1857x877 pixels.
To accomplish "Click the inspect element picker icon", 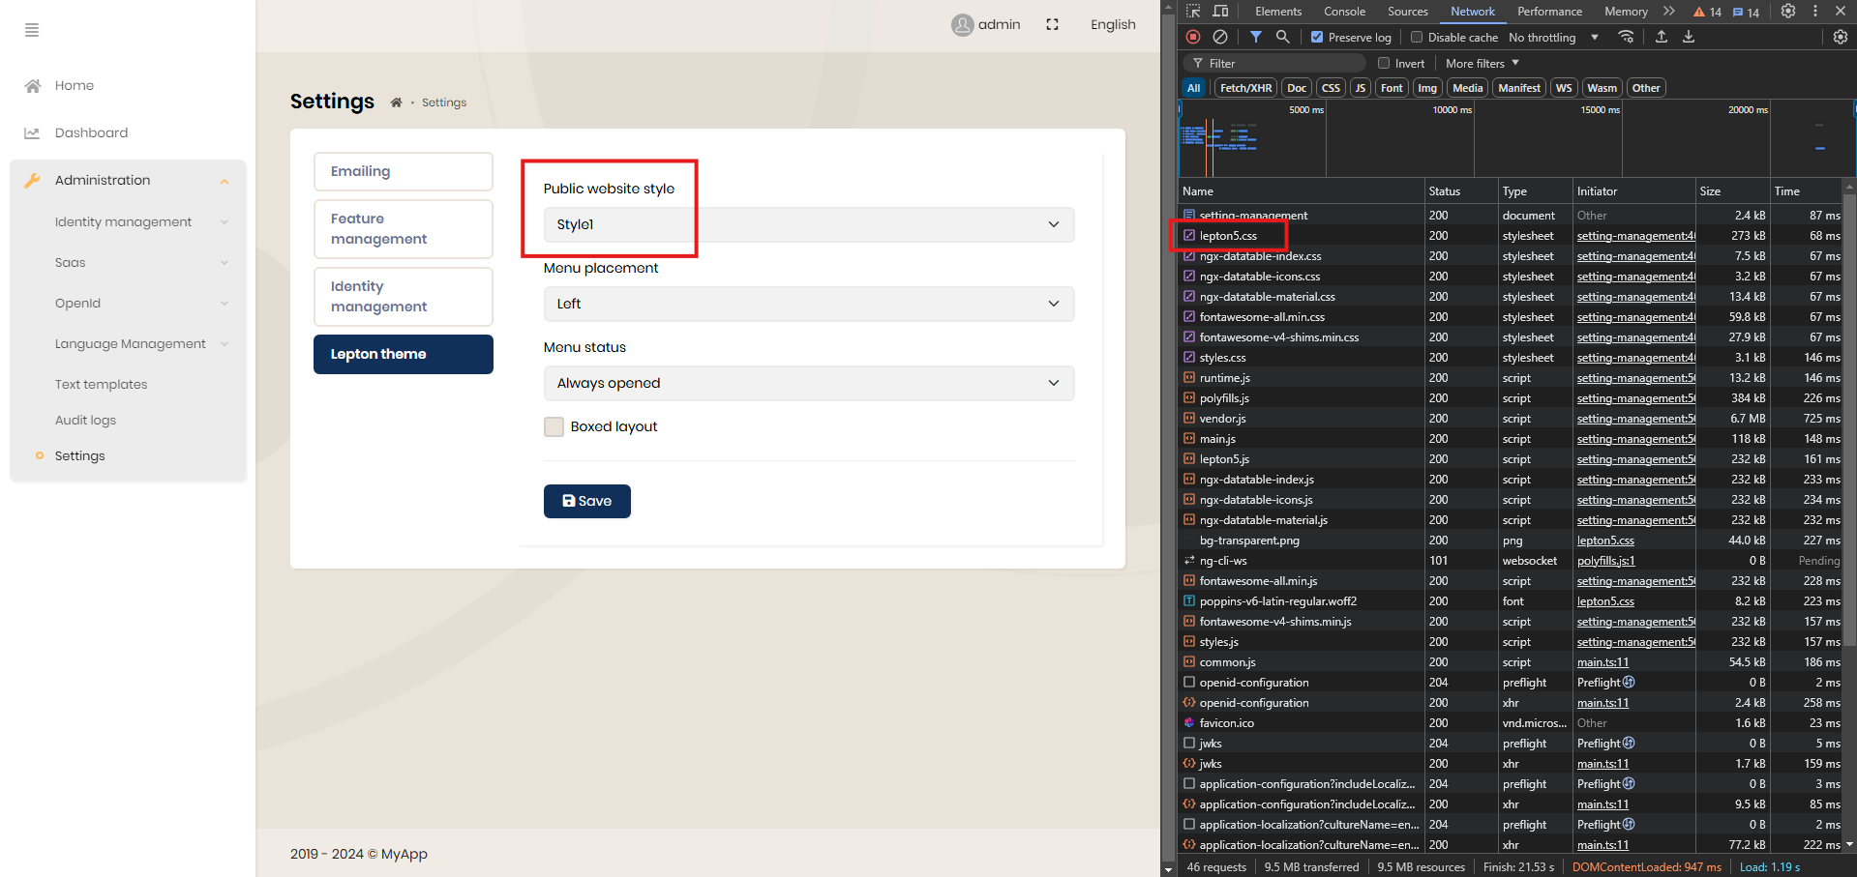I will tap(1193, 12).
